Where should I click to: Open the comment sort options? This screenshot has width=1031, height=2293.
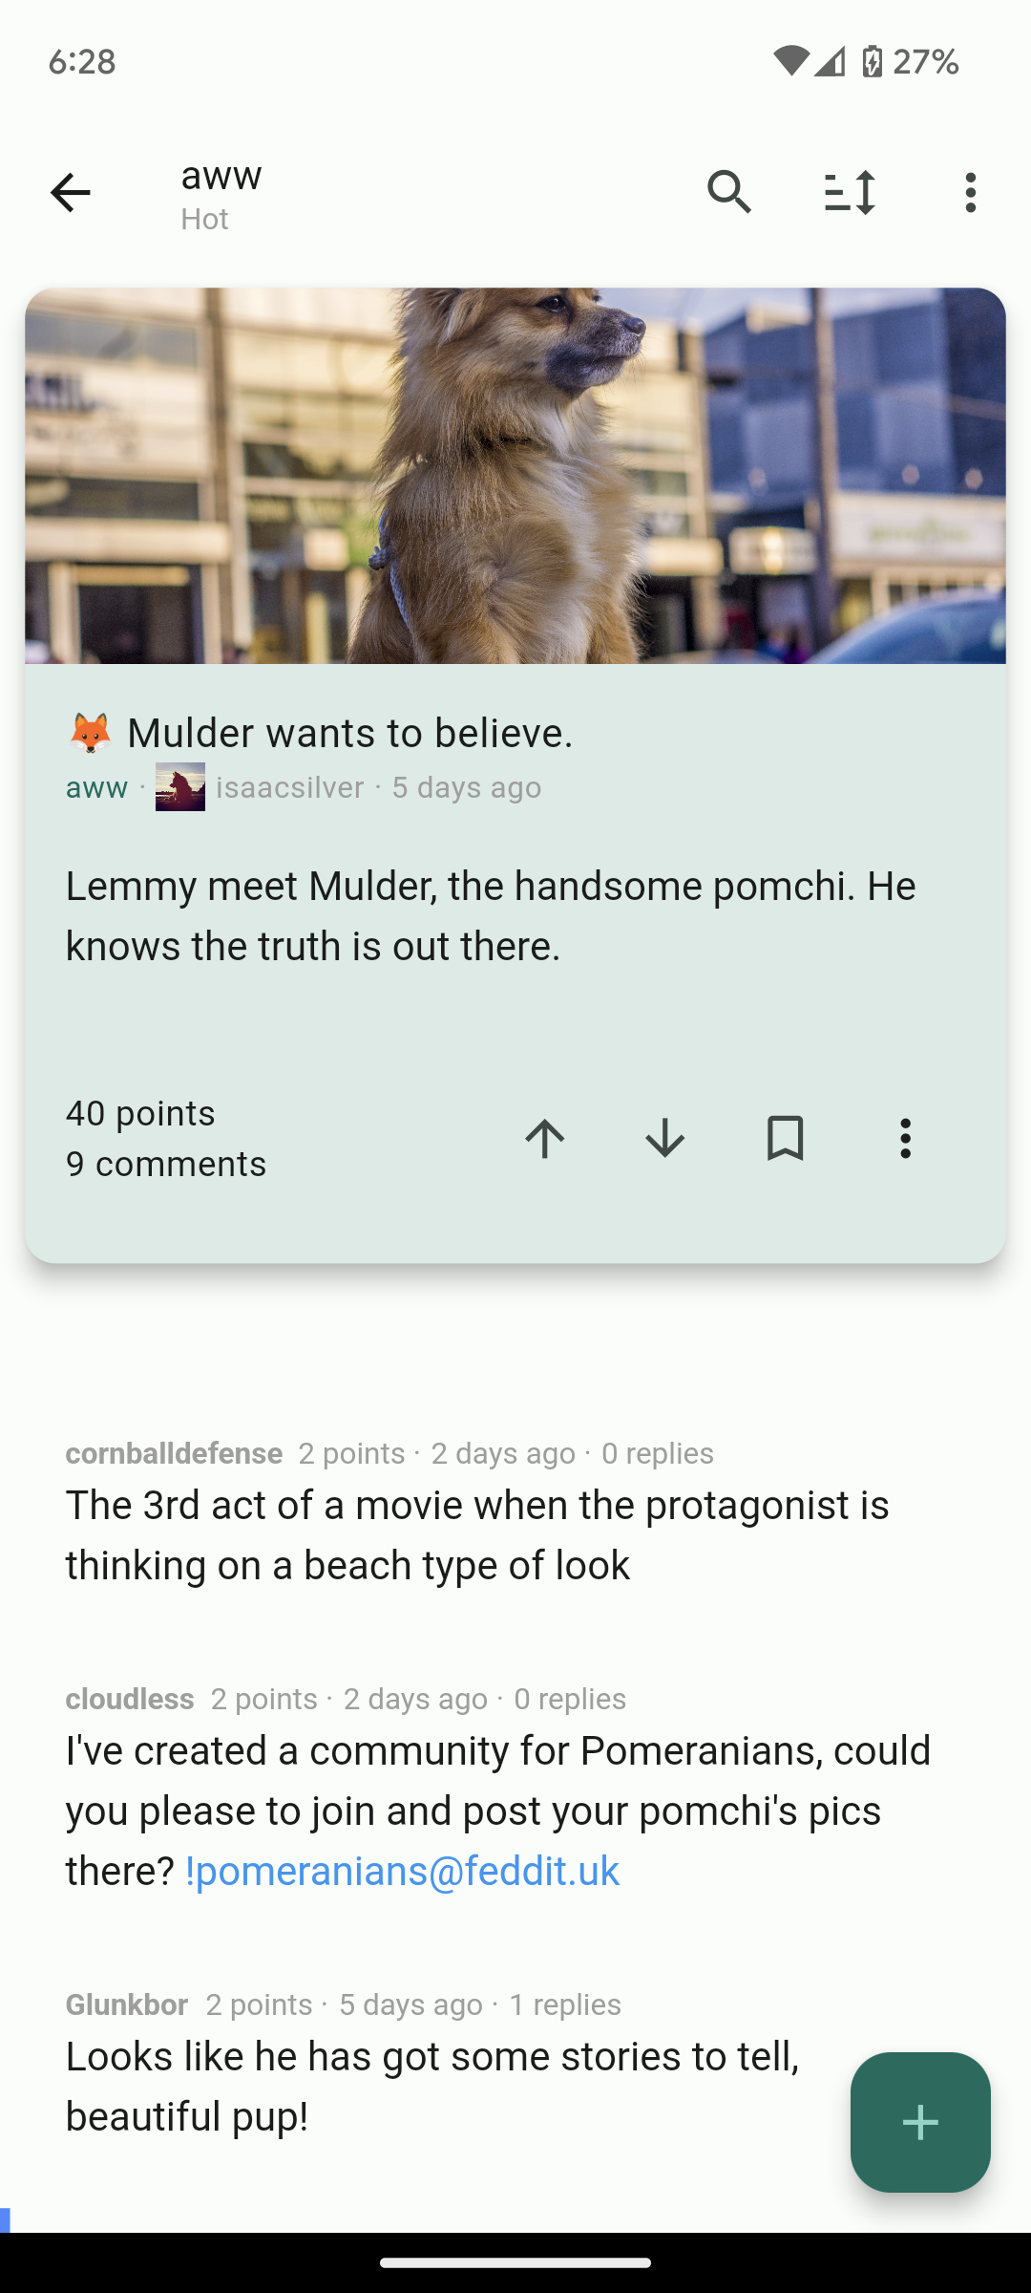pos(850,193)
